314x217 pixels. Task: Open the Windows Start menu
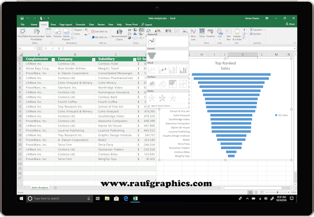(21, 198)
